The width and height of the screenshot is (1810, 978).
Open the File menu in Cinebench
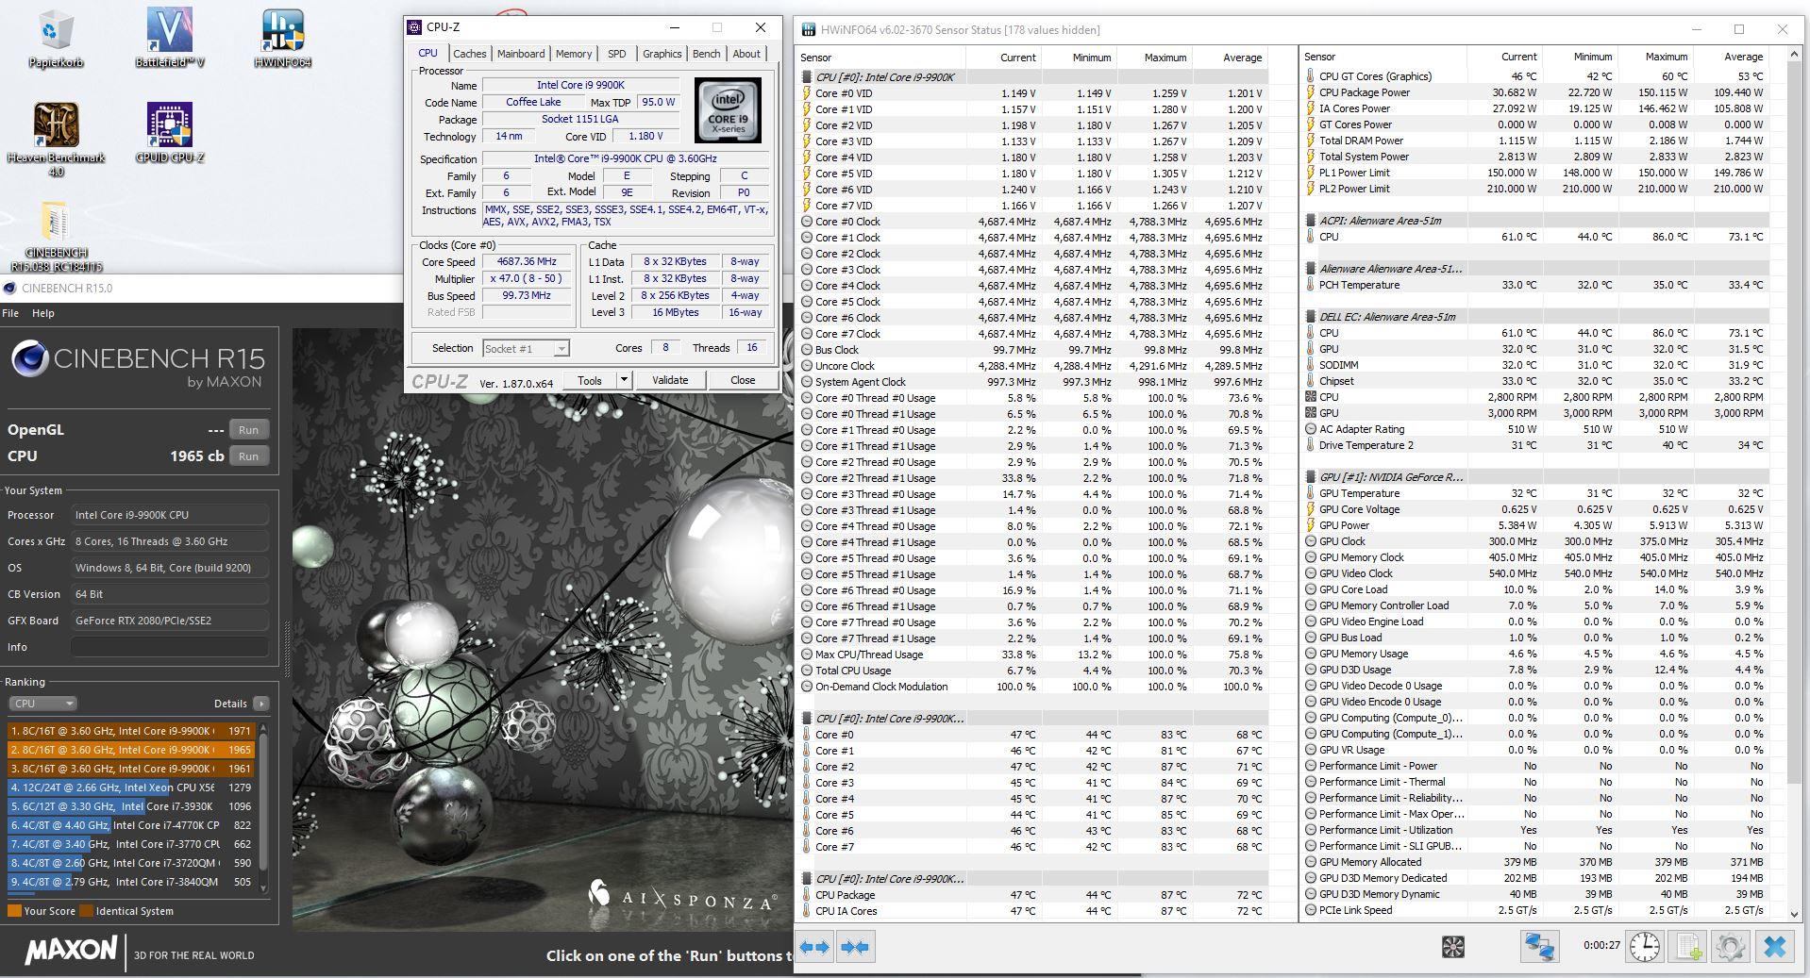click(10, 313)
